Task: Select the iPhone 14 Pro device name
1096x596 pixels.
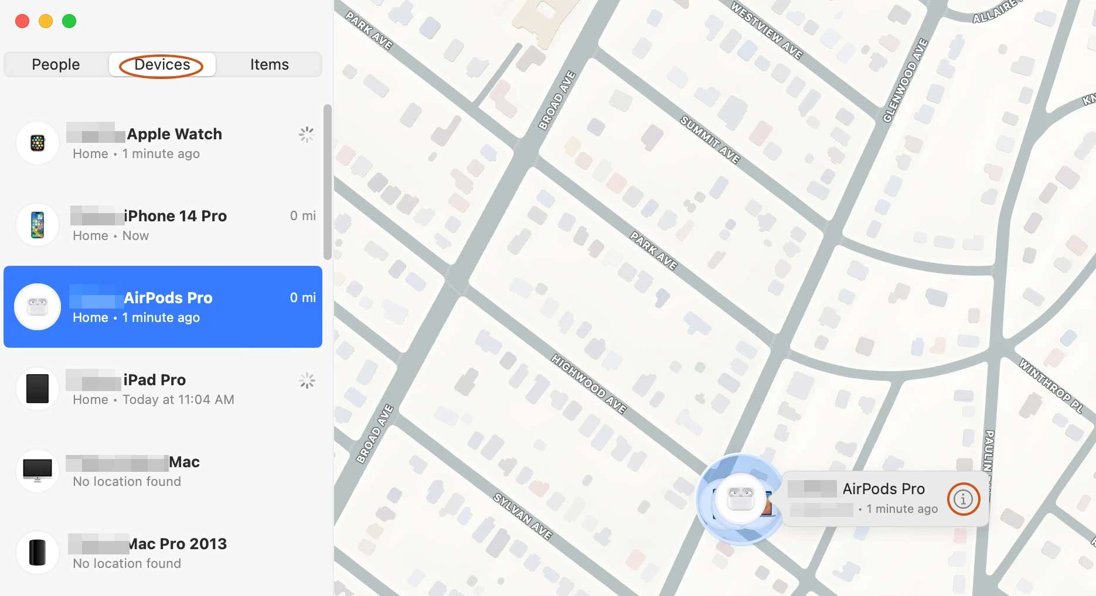Action: click(x=175, y=216)
